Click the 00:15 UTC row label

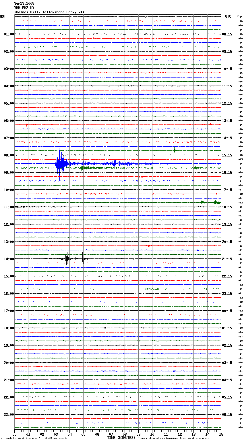pos(227,311)
